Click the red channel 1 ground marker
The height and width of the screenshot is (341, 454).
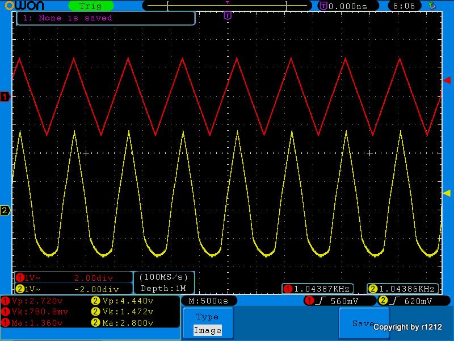click(5, 97)
